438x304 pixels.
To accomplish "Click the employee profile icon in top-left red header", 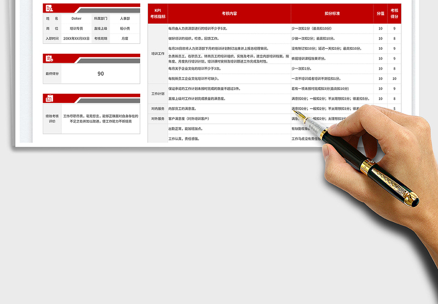I will coord(49,8).
